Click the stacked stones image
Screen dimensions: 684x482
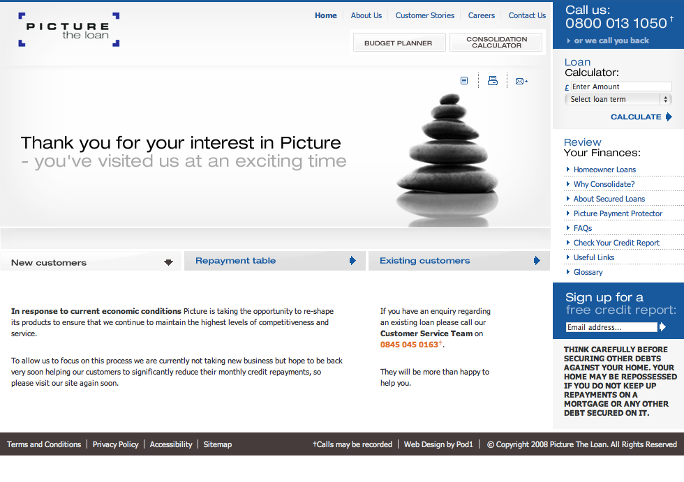pos(447,160)
